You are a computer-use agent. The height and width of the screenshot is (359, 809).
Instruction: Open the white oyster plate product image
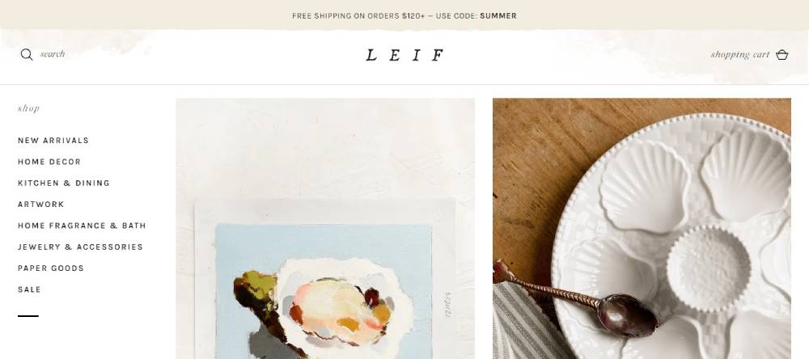(x=642, y=229)
